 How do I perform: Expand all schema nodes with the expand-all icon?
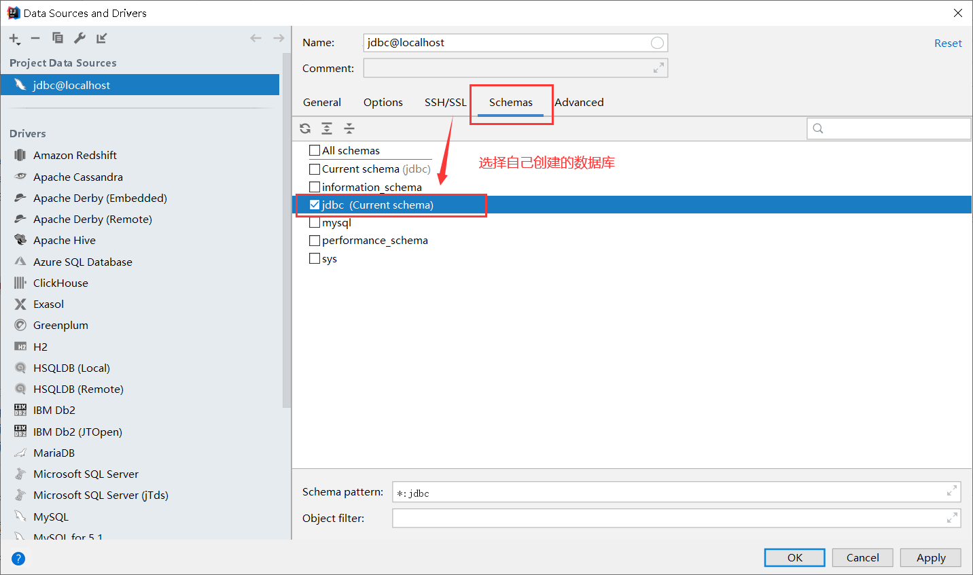pos(327,128)
